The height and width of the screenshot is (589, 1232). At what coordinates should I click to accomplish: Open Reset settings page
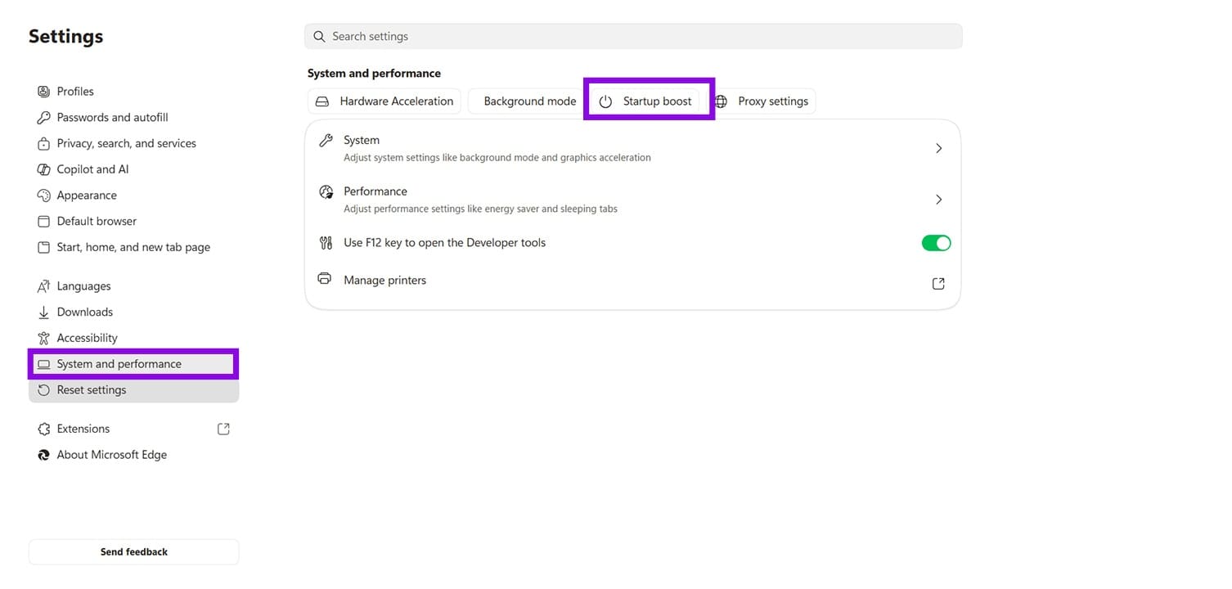[133, 390]
